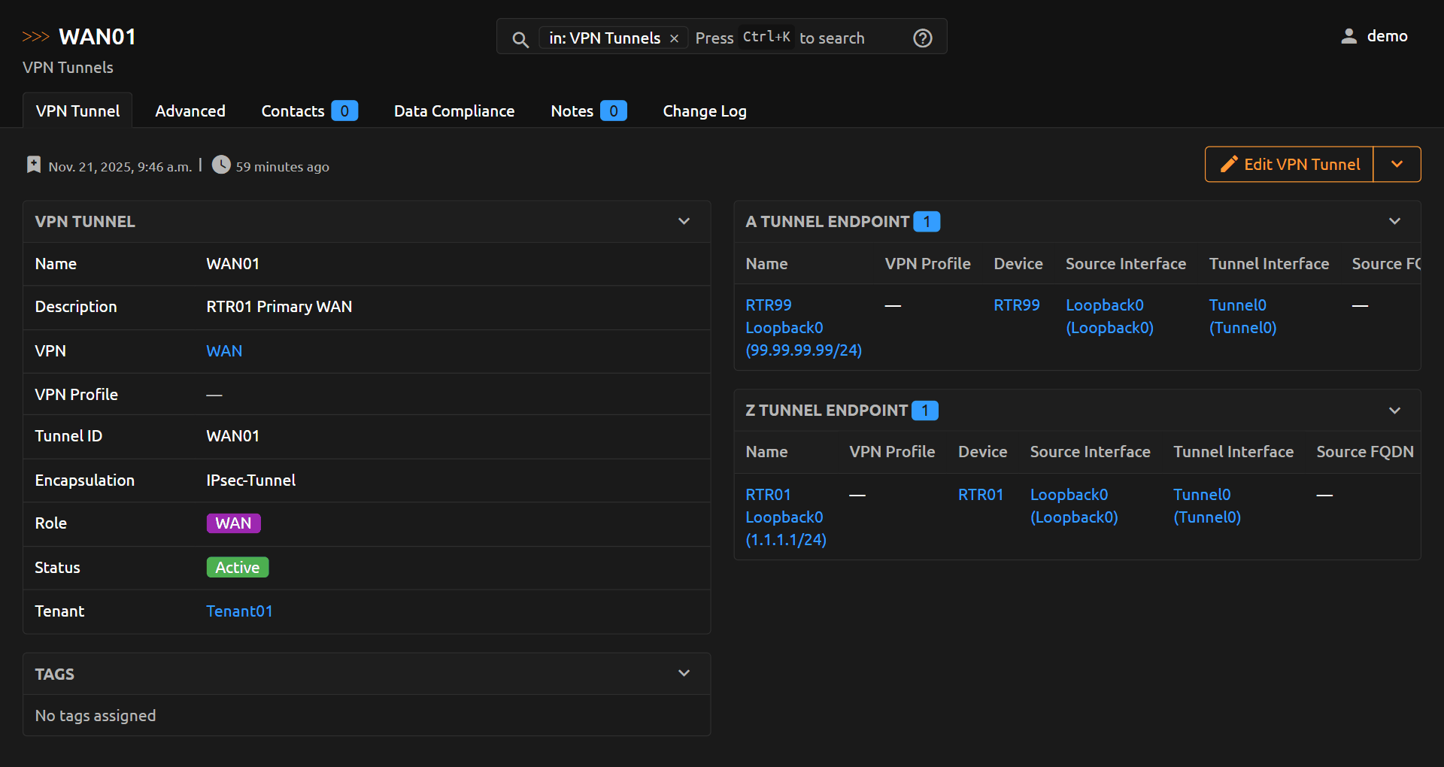The width and height of the screenshot is (1444, 767).
Task: Open the search help question-mark icon
Action: [922, 38]
